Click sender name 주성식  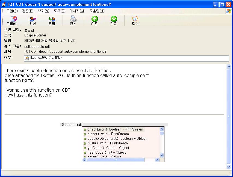click(x=29, y=31)
